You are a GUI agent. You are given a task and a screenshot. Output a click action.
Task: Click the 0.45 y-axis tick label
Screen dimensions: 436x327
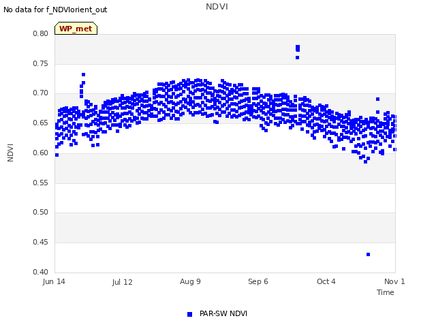point(40,243)
